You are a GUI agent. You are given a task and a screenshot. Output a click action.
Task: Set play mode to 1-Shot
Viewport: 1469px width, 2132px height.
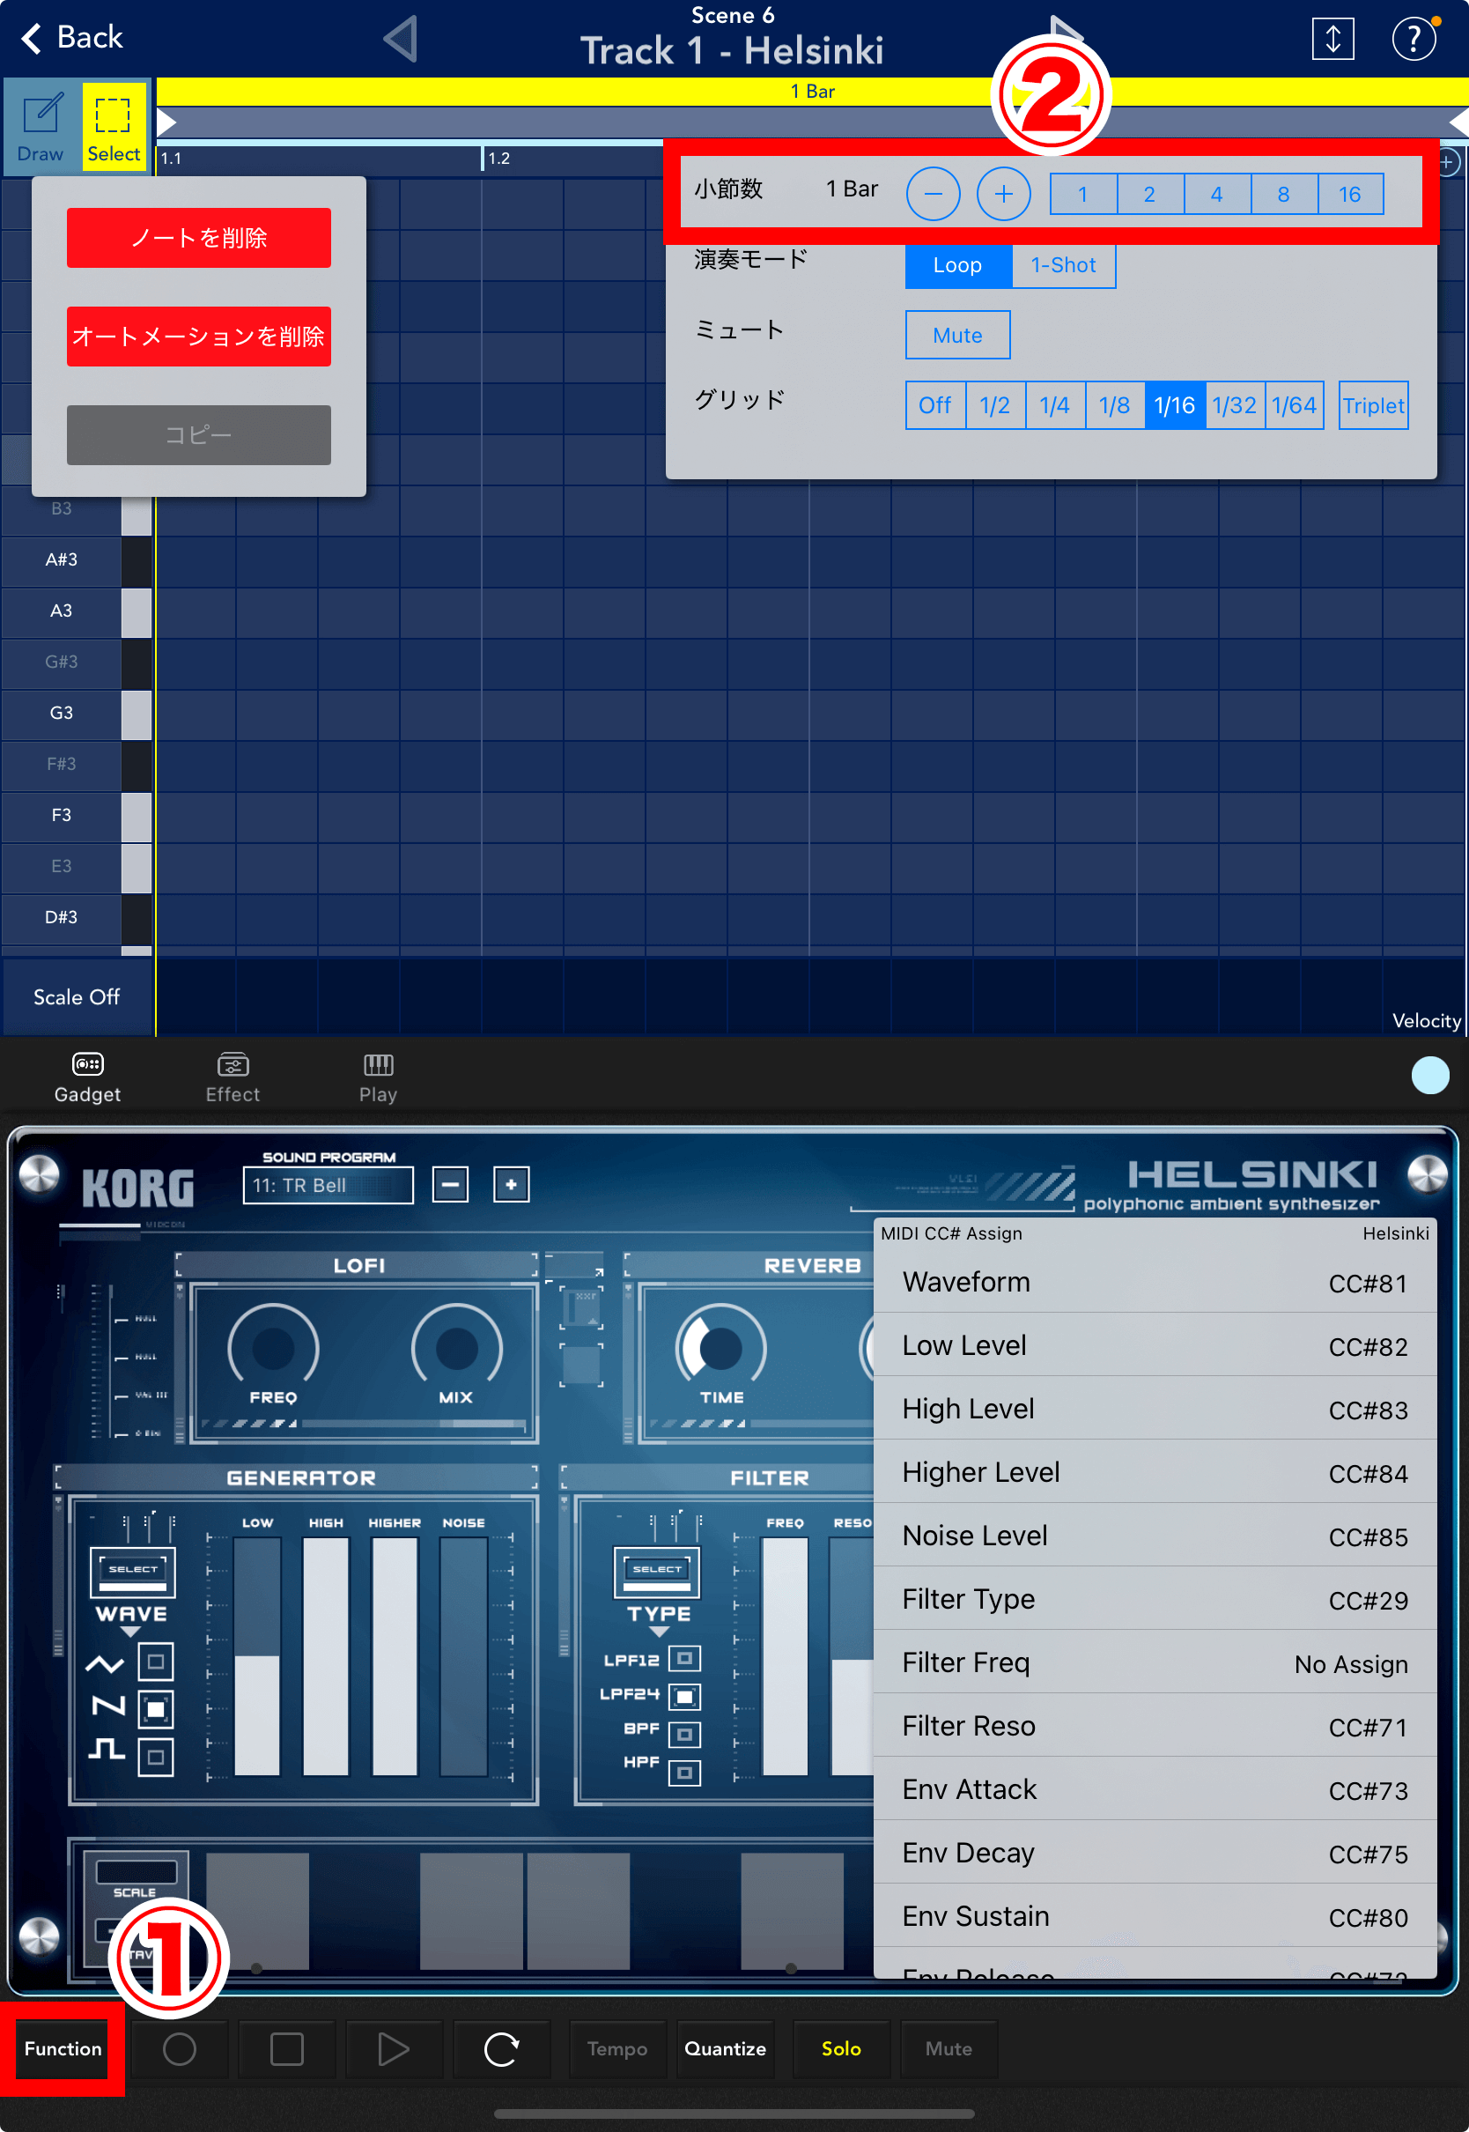pos(1063,265)
